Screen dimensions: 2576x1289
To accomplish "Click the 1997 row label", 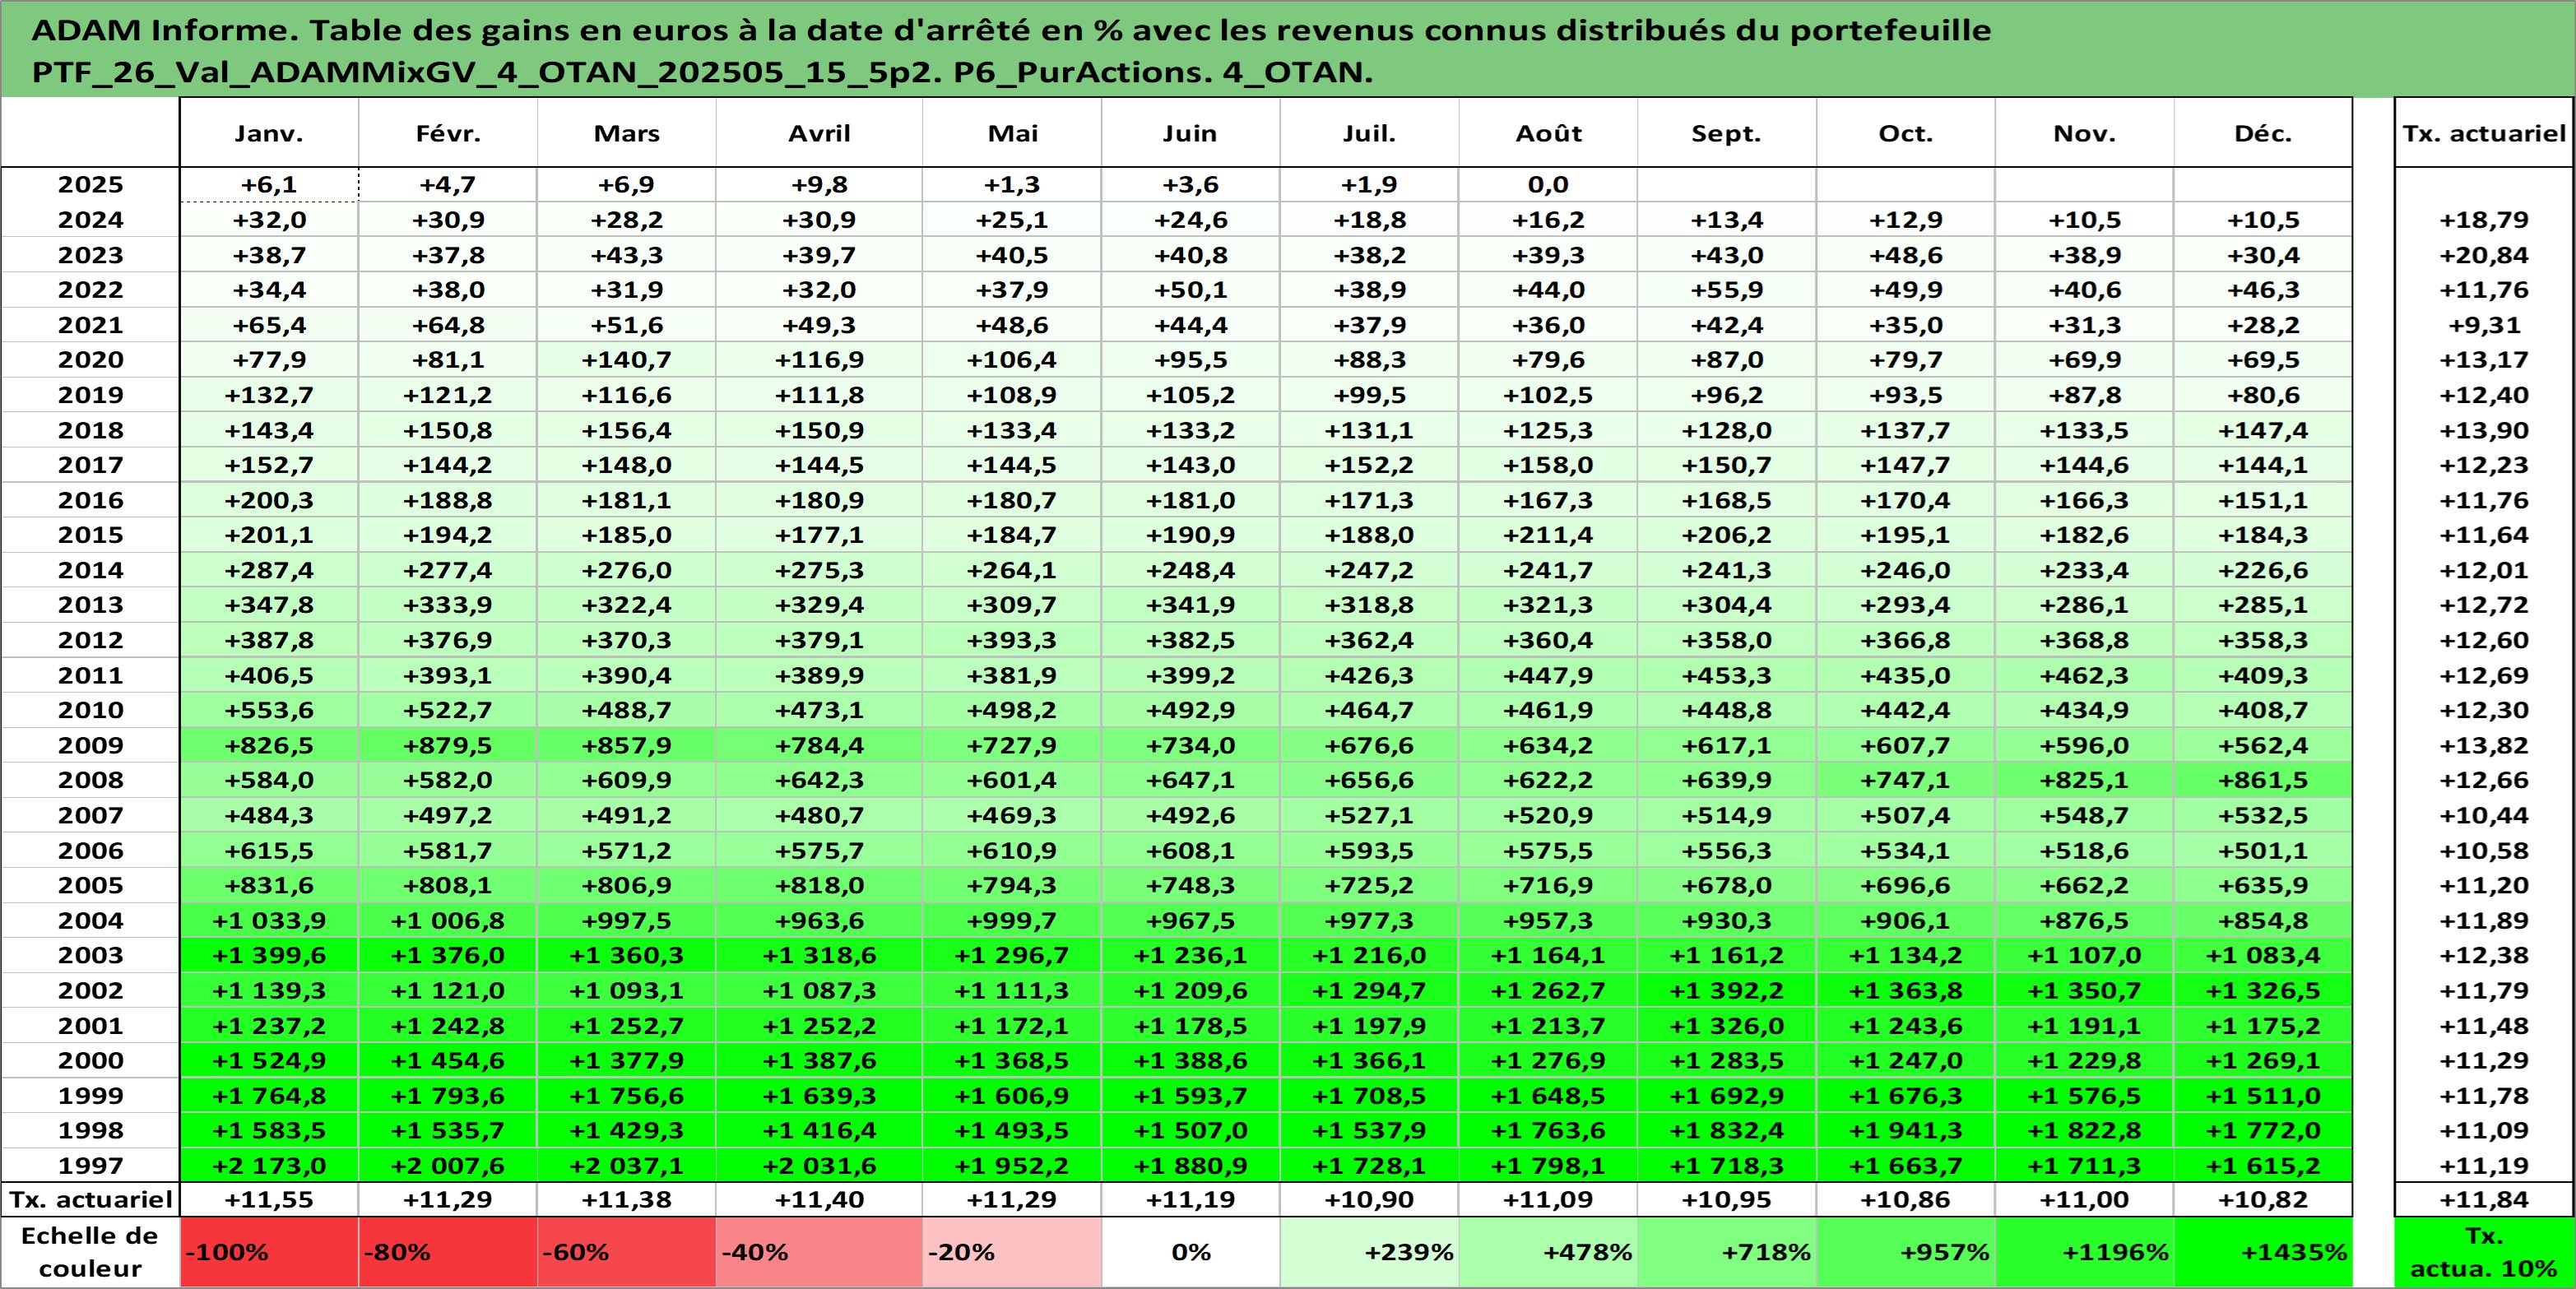I will [x=90, y=1165].
